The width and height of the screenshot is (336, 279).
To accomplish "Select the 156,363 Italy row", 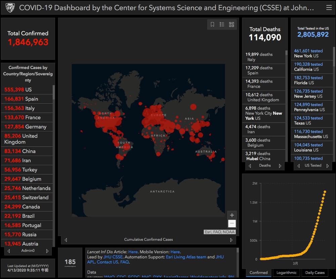I will click(27, 108).
